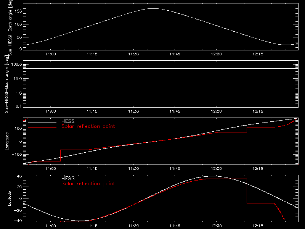Click 12:15 time label under Longitude plot
Viewport: 305px width, 229px height.
click(258, 169)
